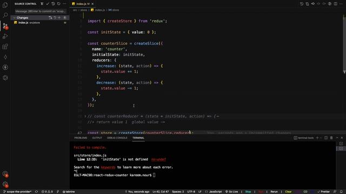Click the 'You, seconds ago' blame status item
The height and width of the screenshot is (194, 346).
point(137,192)
